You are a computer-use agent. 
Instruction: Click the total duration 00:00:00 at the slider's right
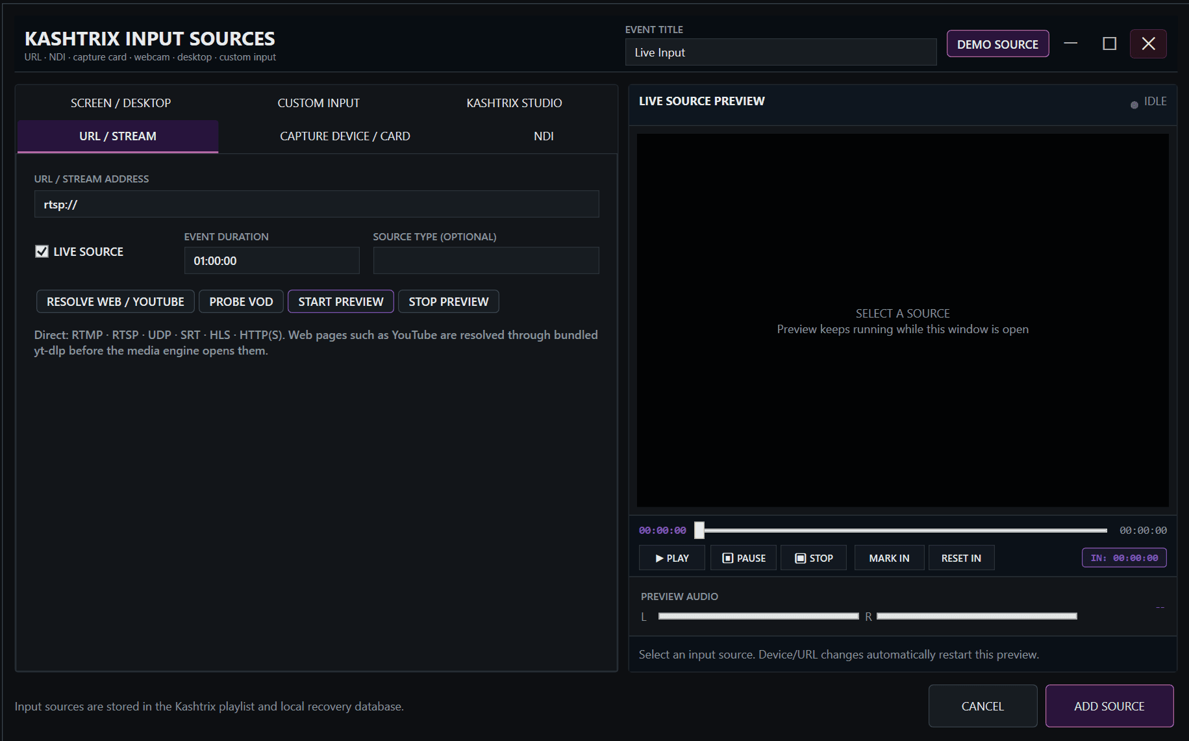pos(1143,531)
